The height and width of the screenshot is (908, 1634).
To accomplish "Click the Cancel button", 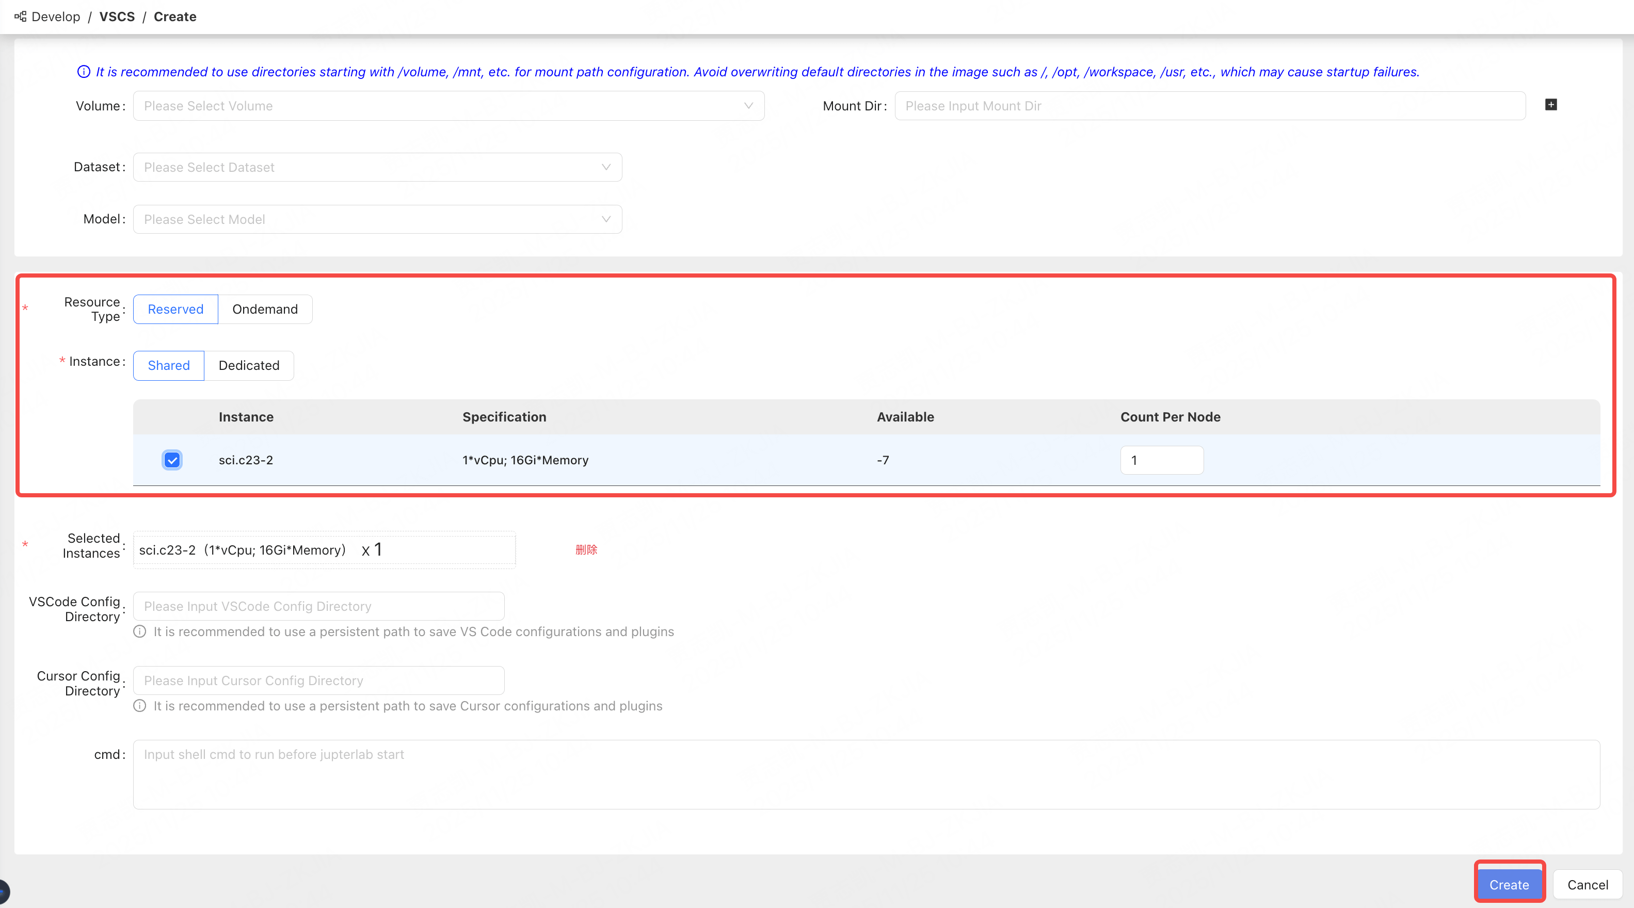I will click(1588, 885).
